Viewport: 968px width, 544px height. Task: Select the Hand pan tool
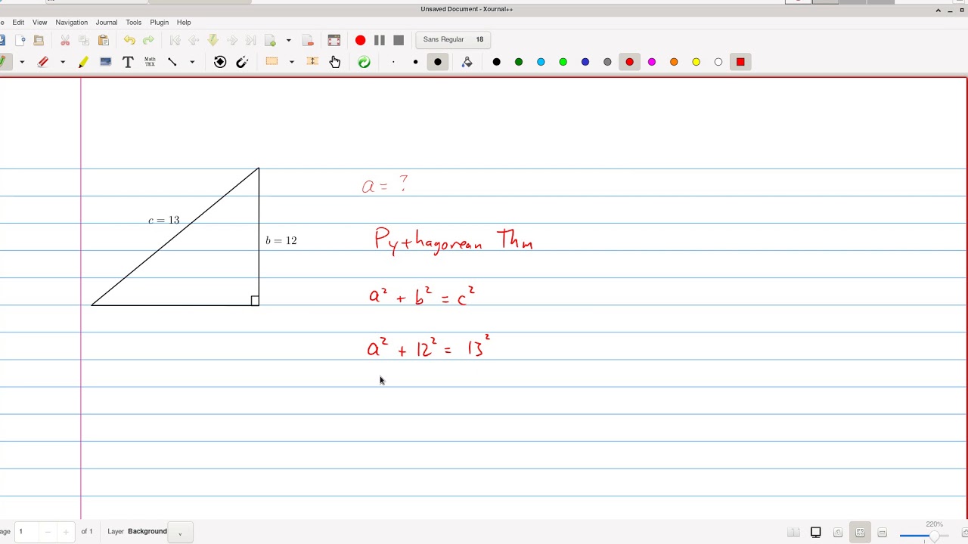[x=335, y=62]
